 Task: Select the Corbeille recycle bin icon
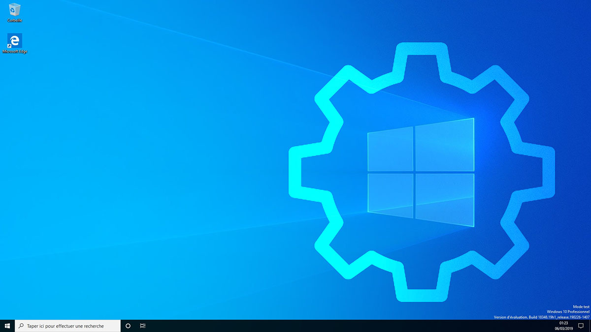tap(15, 10)
